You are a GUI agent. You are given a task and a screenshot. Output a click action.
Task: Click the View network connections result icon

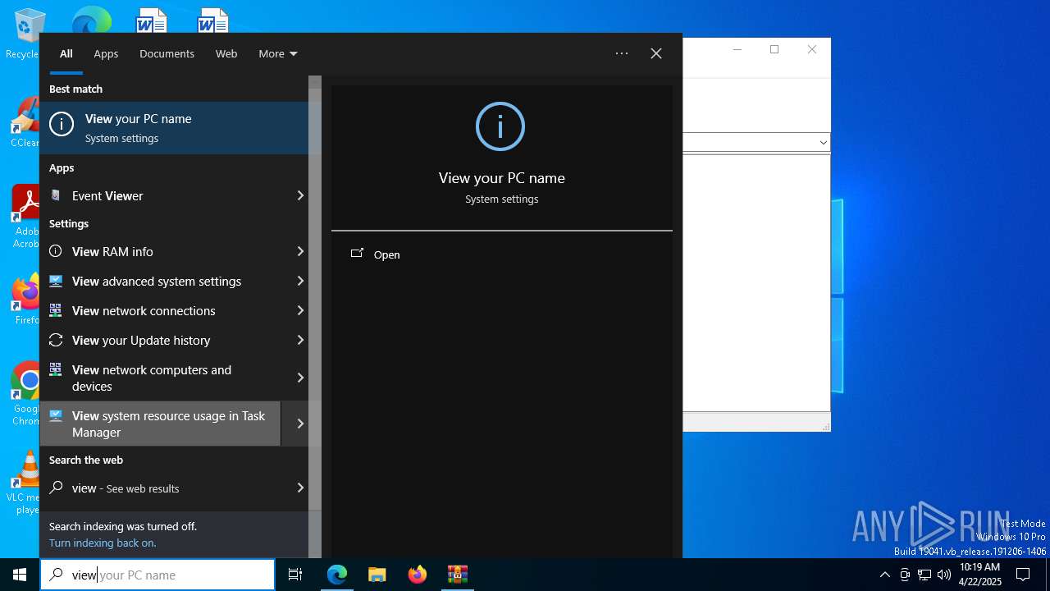(56, 310)
